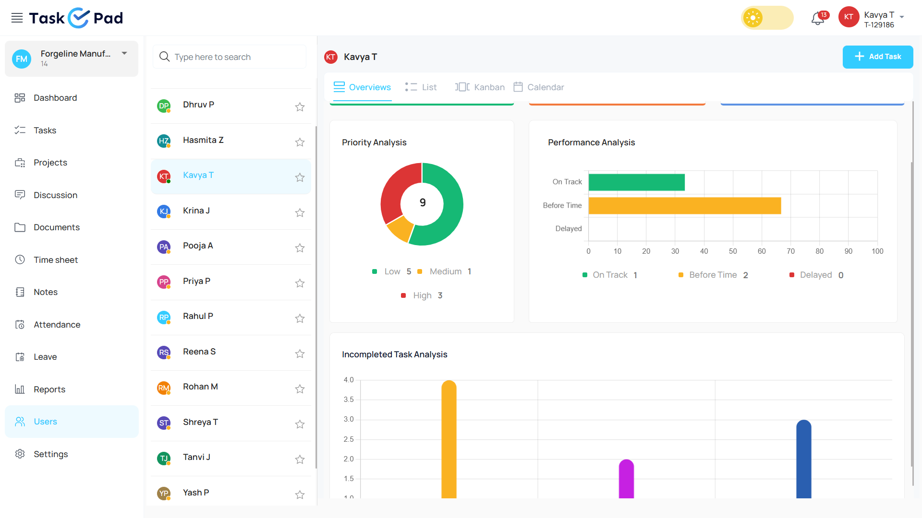Select user Shreya T from list
Viewport: 922px width, 518px height.
tap(200, 422)
